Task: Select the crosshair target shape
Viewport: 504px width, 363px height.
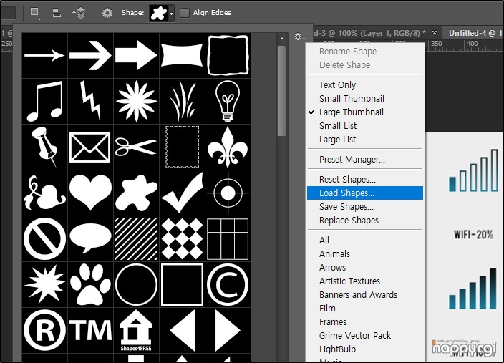Action: (228, 193)
